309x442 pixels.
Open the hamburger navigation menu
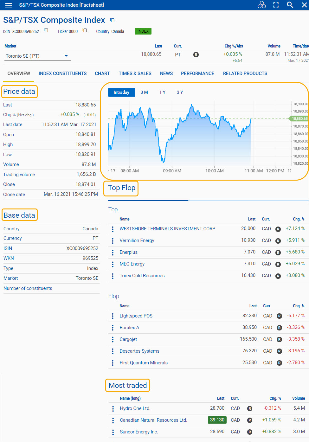point(8,5)
